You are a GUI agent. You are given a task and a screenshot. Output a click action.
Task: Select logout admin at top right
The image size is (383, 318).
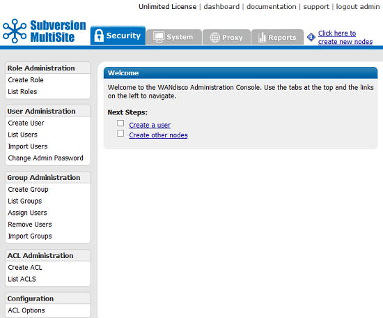tap(358, 6)
